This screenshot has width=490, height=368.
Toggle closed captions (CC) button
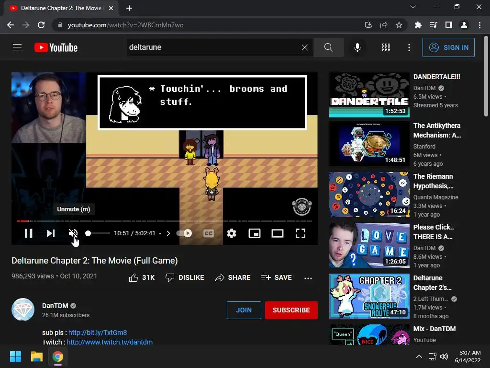coord(209,233)
